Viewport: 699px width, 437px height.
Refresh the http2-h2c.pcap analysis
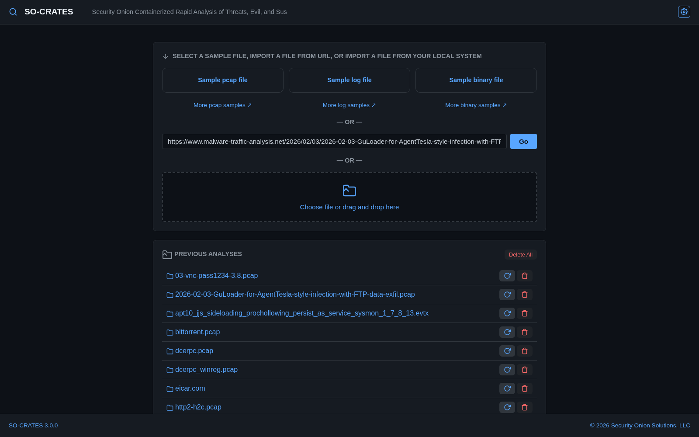pyautogui.click(x=507, y=407)
